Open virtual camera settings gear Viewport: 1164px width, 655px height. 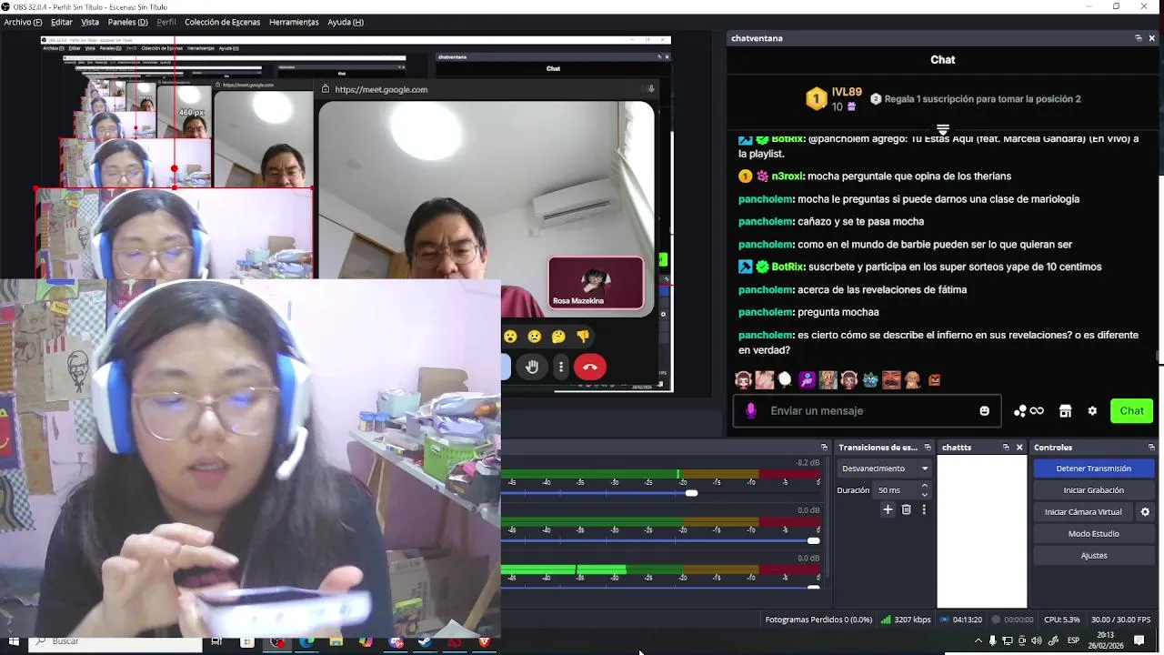tap(1145, 512)
